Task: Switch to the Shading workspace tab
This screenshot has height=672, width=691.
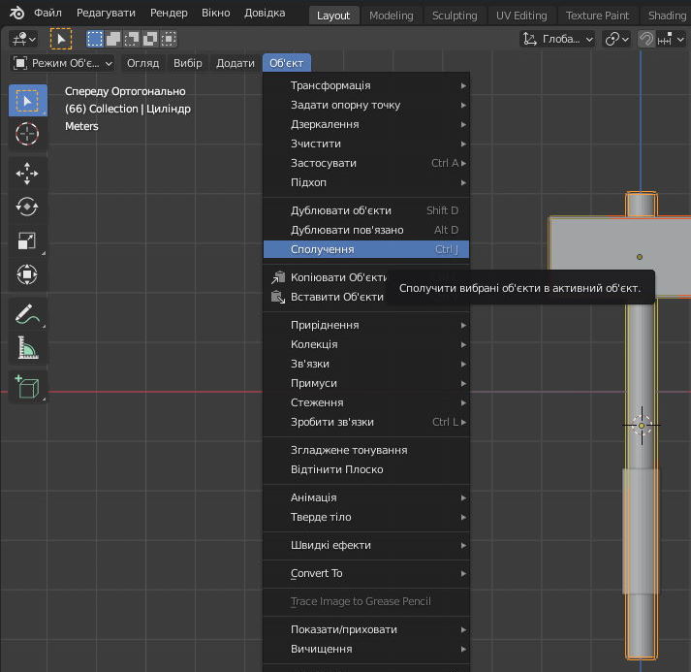Action: pos(666,16)
